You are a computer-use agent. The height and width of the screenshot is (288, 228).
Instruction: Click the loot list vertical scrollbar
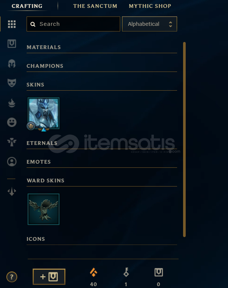[x=184, y=139]
